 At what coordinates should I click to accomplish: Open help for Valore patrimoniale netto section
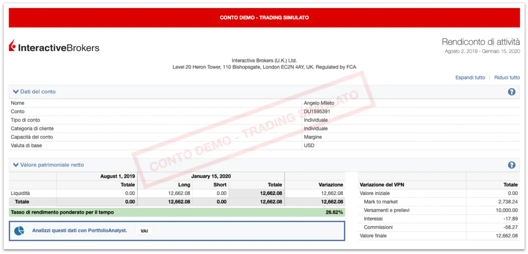[512, 165]
